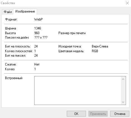Select the Изображение tab
The height and width of the screenshot is (118, 131).
pyautogui.click(x=25, y=11)
